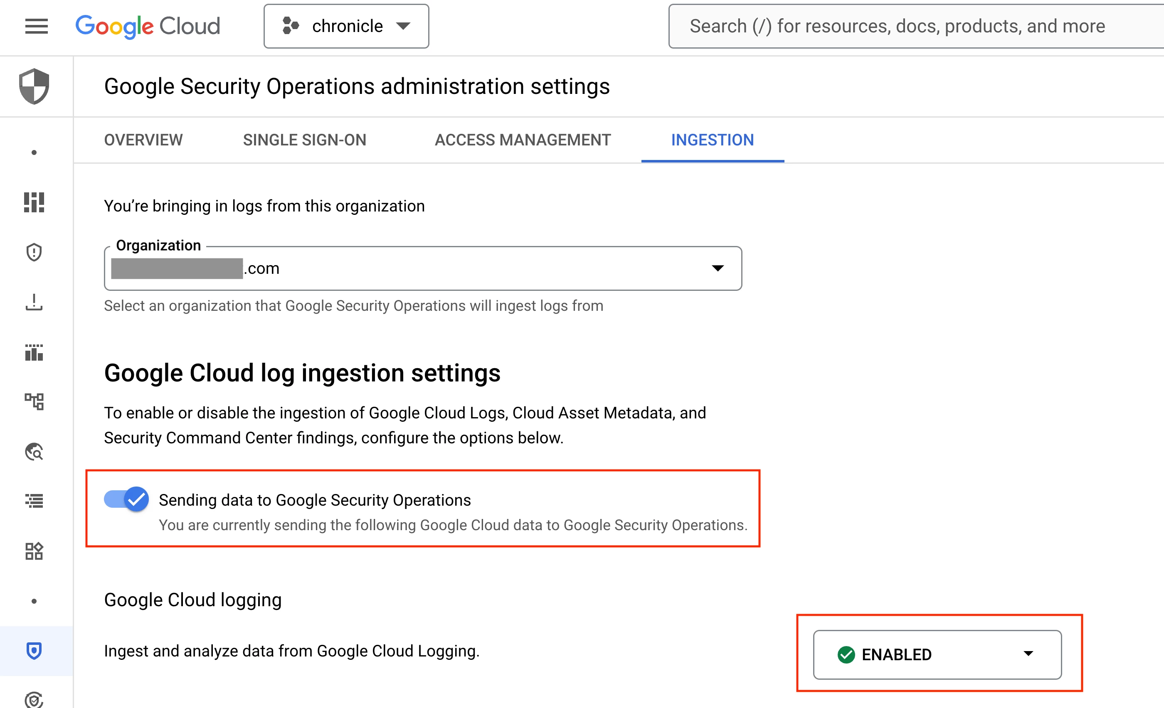Image resolution: width=1164 pixels, height=708 pixels.
Task: Focus the search resources input field
Action: 917,27
